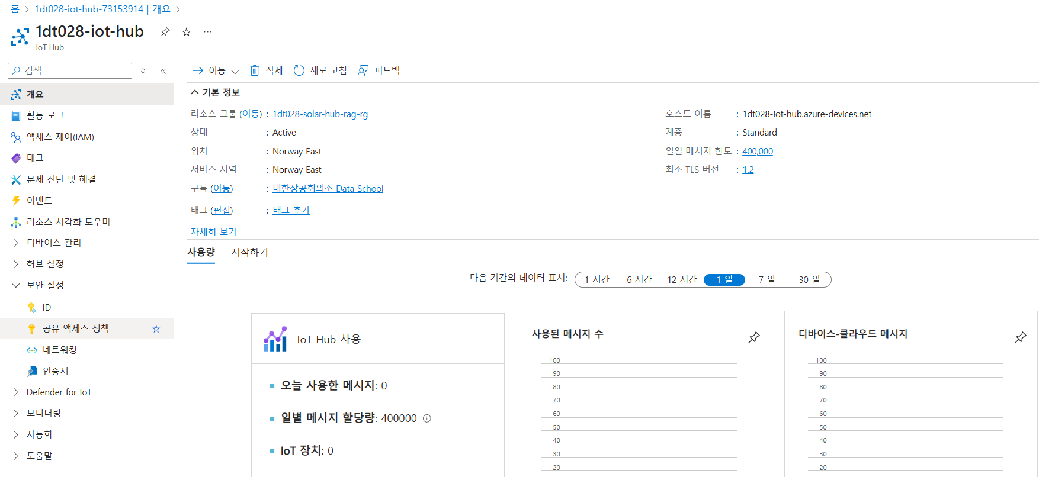This screenshot has width=1039, height=477.
Task: Select 공유 액세스 정책 in the sidebar
Action: [x=76, y=328]
